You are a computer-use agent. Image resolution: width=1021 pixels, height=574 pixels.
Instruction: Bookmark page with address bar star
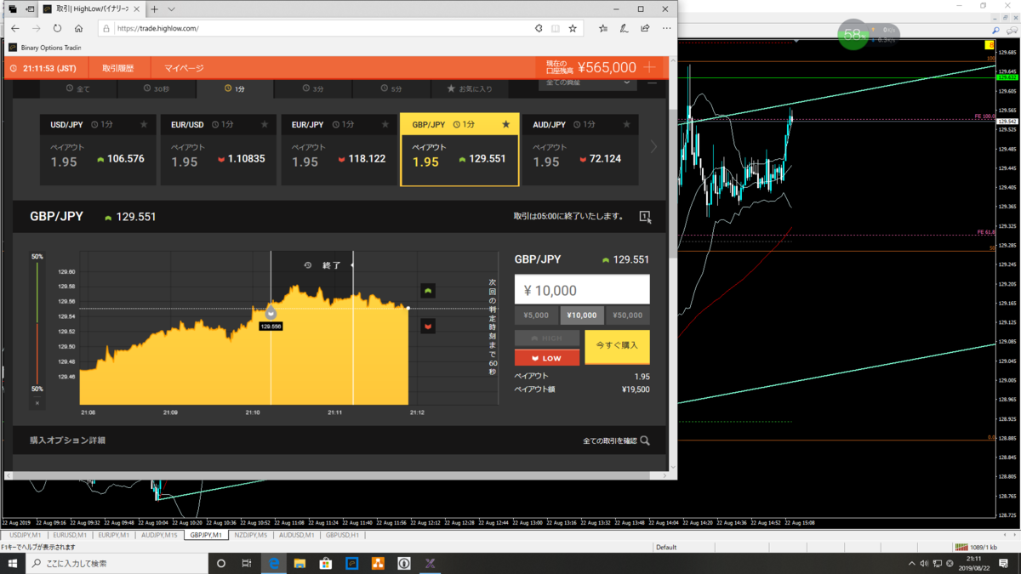(x=573, y=28)
